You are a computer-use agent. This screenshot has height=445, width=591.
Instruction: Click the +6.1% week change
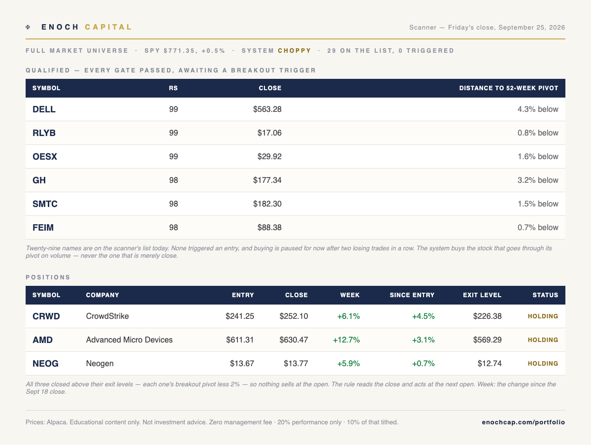point(349,316)
